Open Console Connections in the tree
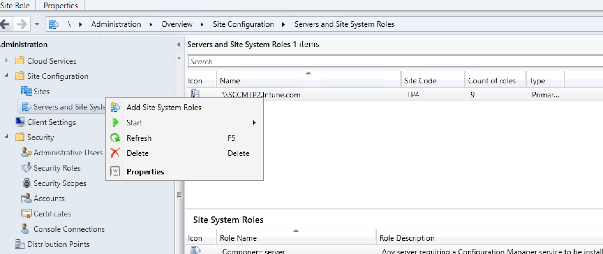This screenshot has width=603, height=254. [x=69, y=229]
